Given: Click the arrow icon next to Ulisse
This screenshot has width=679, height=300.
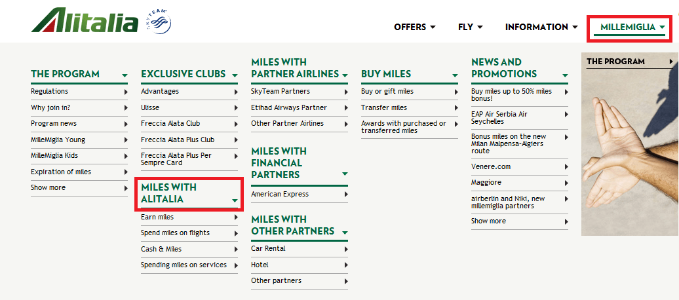Looking at the screenshot, I should [236, 108].
